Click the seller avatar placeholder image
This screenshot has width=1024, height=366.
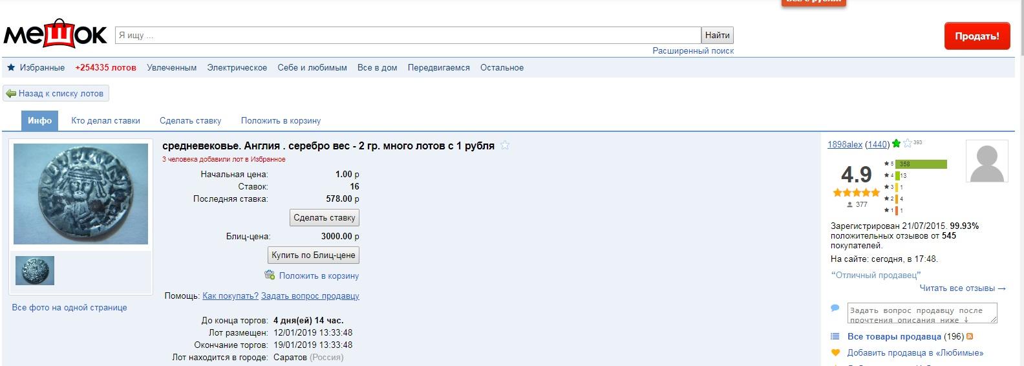tap(987, 162)
